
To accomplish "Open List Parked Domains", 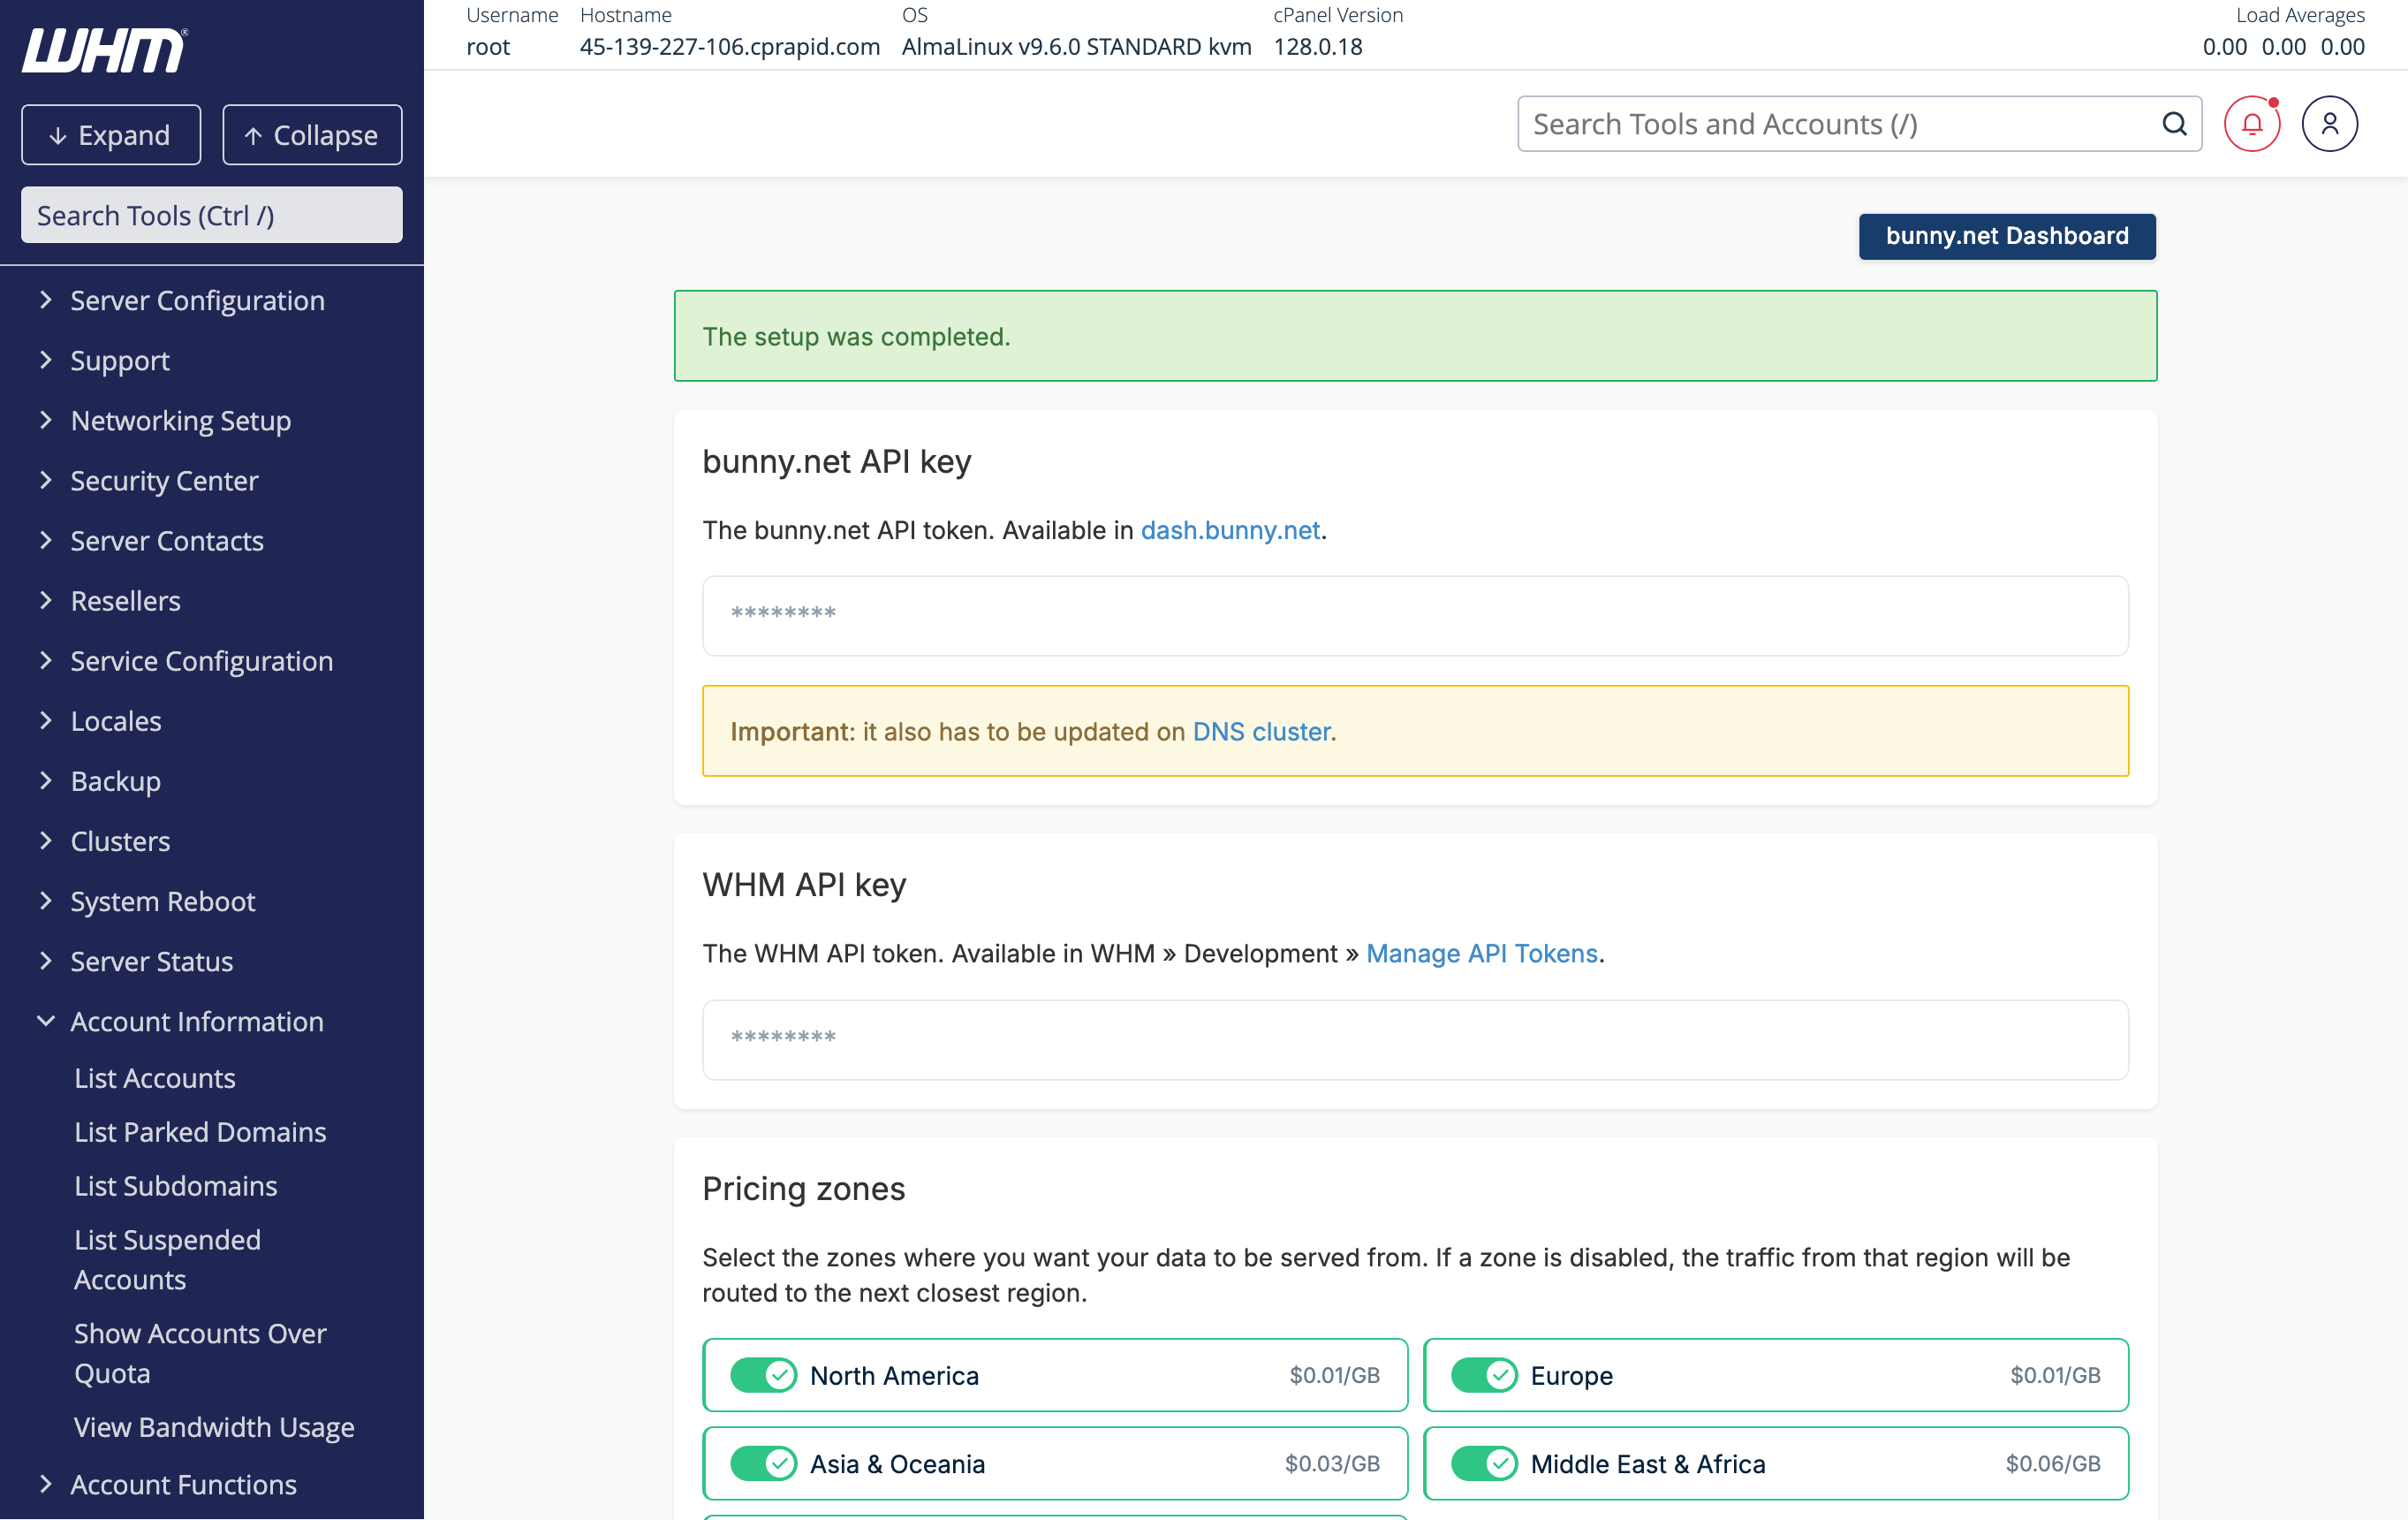I will [x=200, y=1132].
